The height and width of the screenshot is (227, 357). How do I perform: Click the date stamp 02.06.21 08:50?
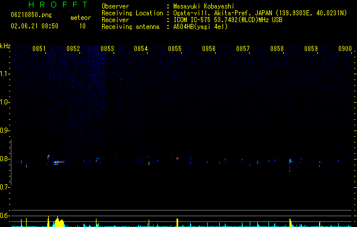[35, 26]
